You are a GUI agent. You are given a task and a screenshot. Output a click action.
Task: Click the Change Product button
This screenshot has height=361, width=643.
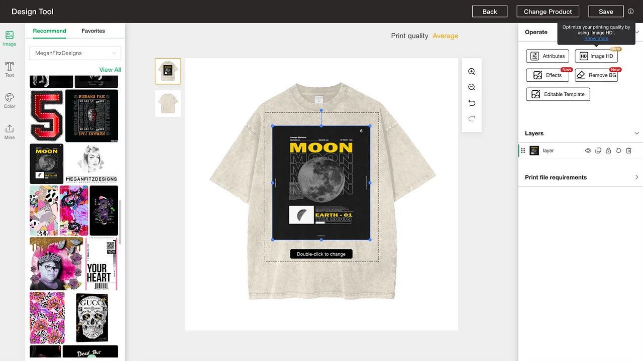pyautogui.click(x=548, y=12)
